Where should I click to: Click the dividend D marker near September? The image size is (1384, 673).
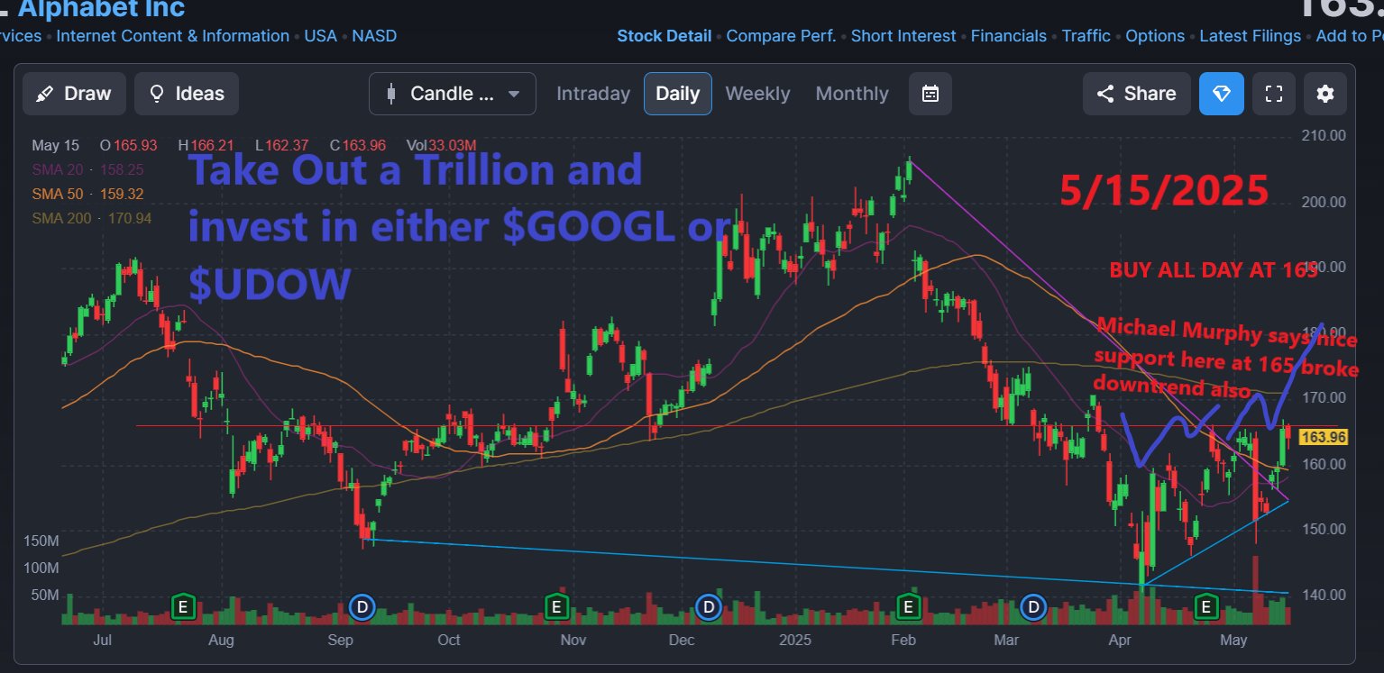click(x=362, y=607)
